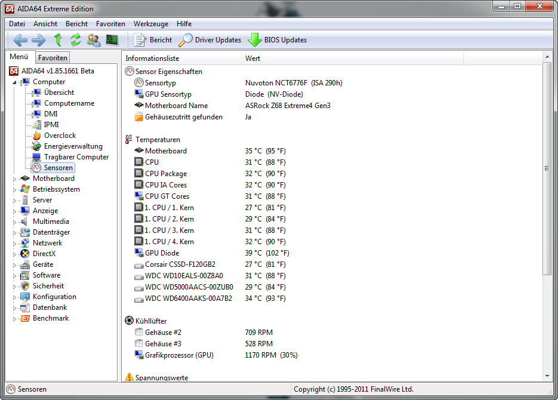Viewport: 558px width, 400px height.
Task: Open BIOS Updates from toolbar
Action: [278, 40]
